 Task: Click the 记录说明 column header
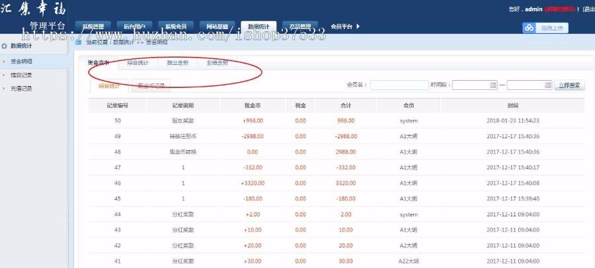[x=183, y=105]
